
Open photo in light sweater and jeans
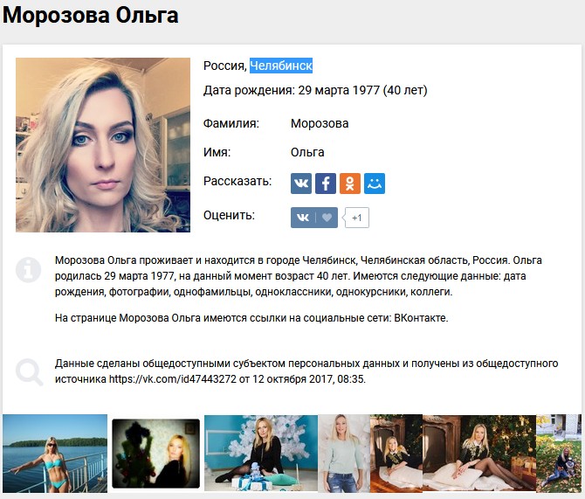(344, 453)
